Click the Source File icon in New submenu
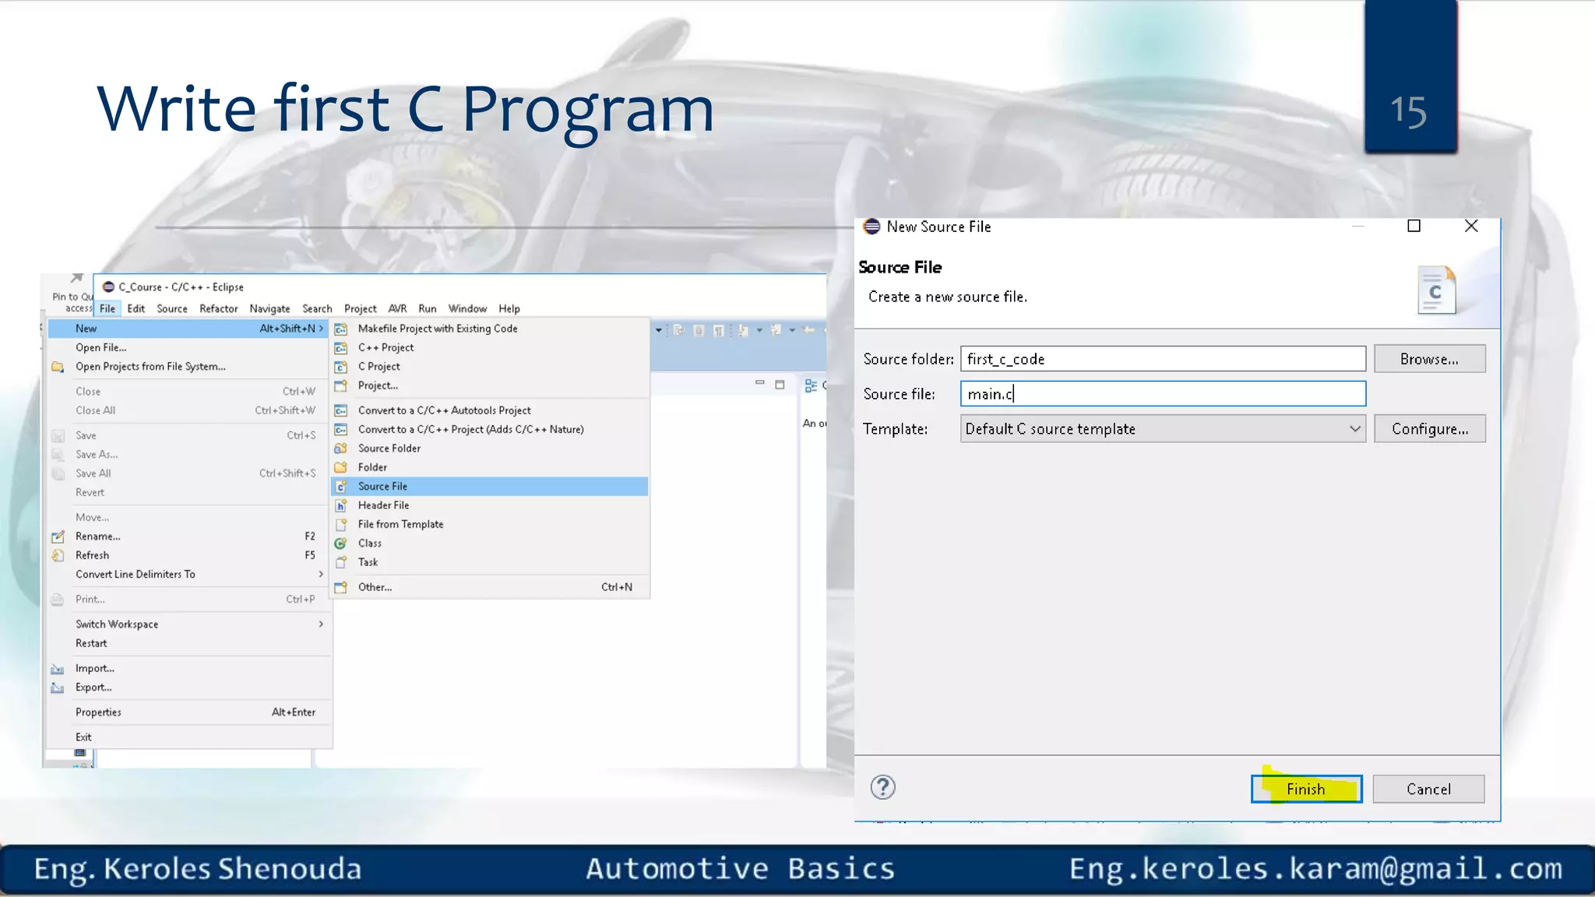The height and width of the screenshot is (897, 1595). tap(340, 487)
